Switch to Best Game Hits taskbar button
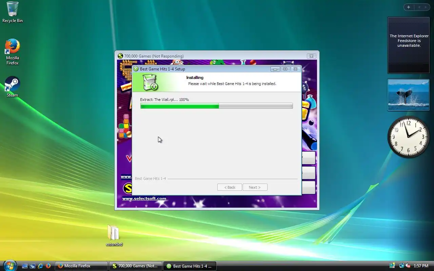The height and width of the screenshot is (271, 434). point(190,266)
